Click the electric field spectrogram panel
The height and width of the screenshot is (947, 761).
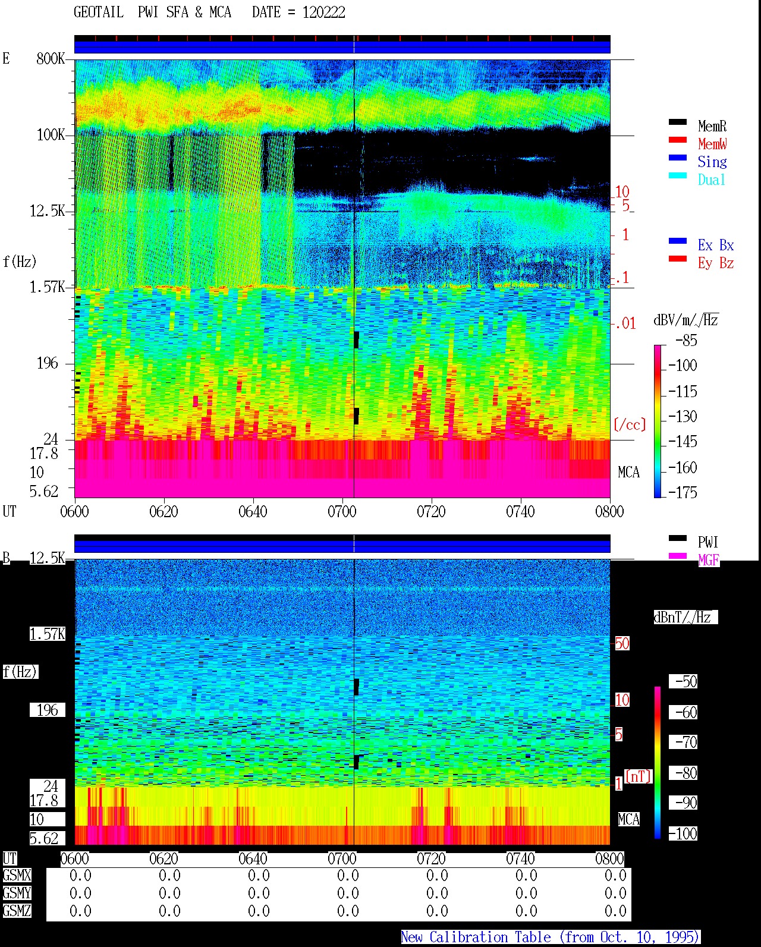pos(342,278)
